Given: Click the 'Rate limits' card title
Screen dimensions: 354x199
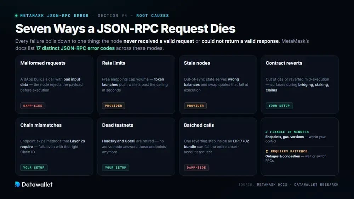Looking at the screenshot, I should (x=114, y=63).
